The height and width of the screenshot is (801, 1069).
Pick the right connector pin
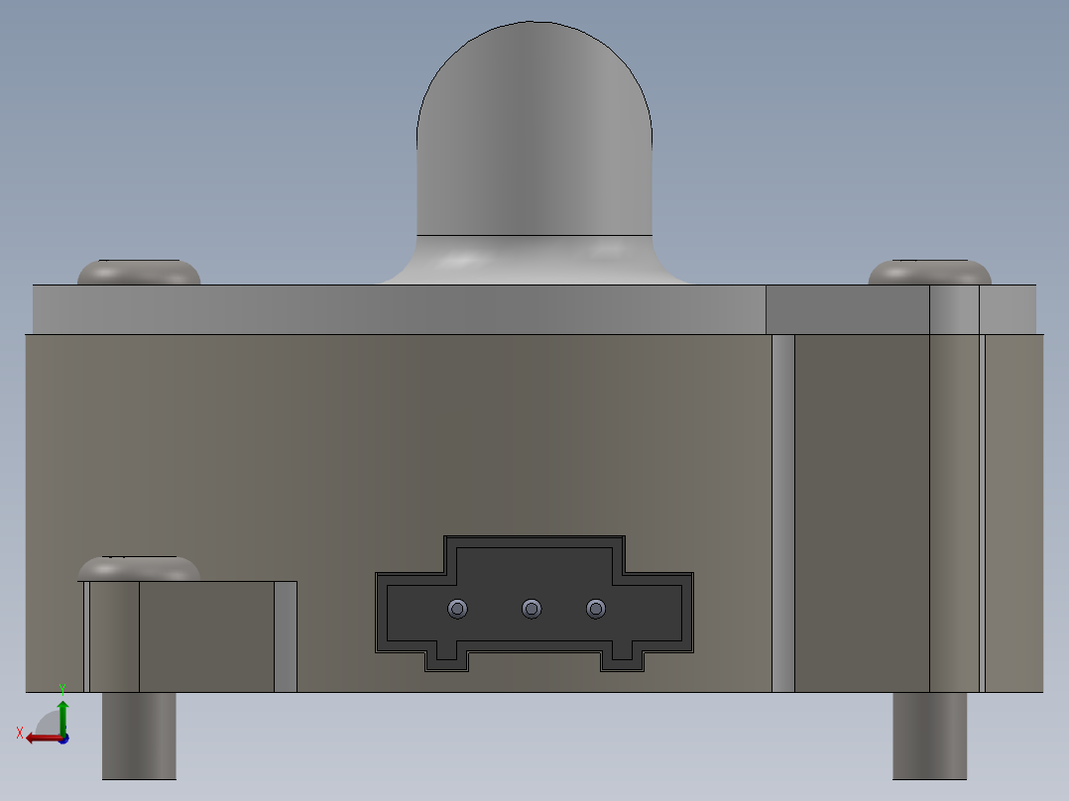596,608
